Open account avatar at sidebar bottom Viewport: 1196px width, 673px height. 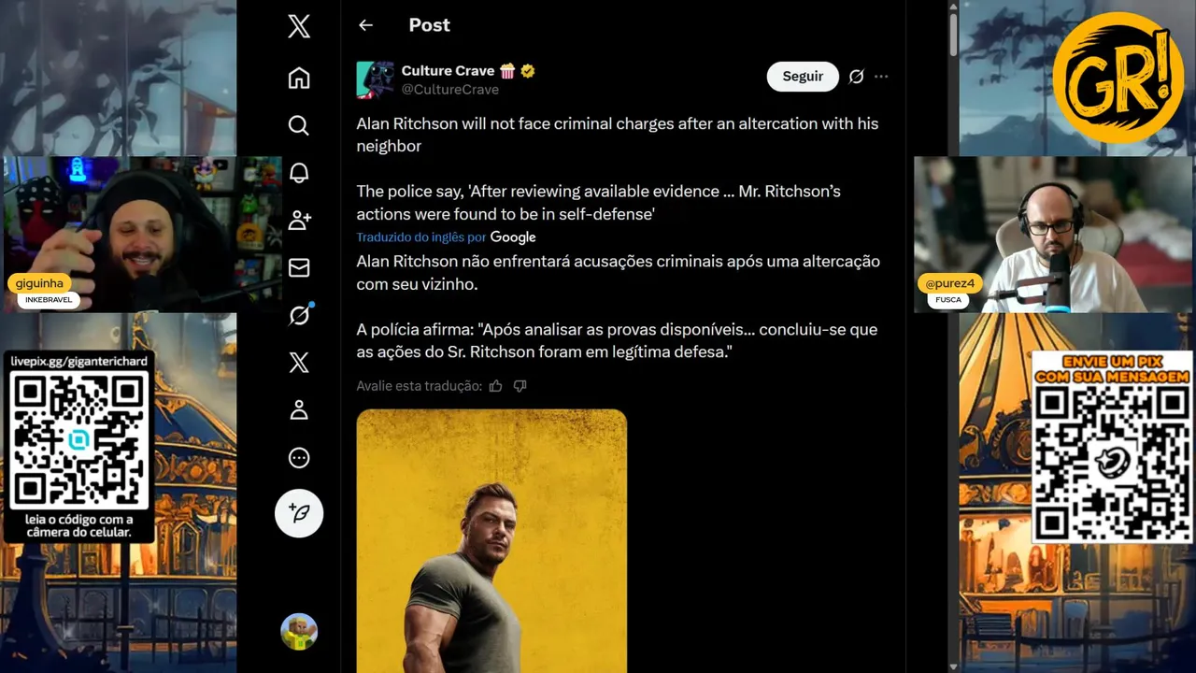pos(299,632)
